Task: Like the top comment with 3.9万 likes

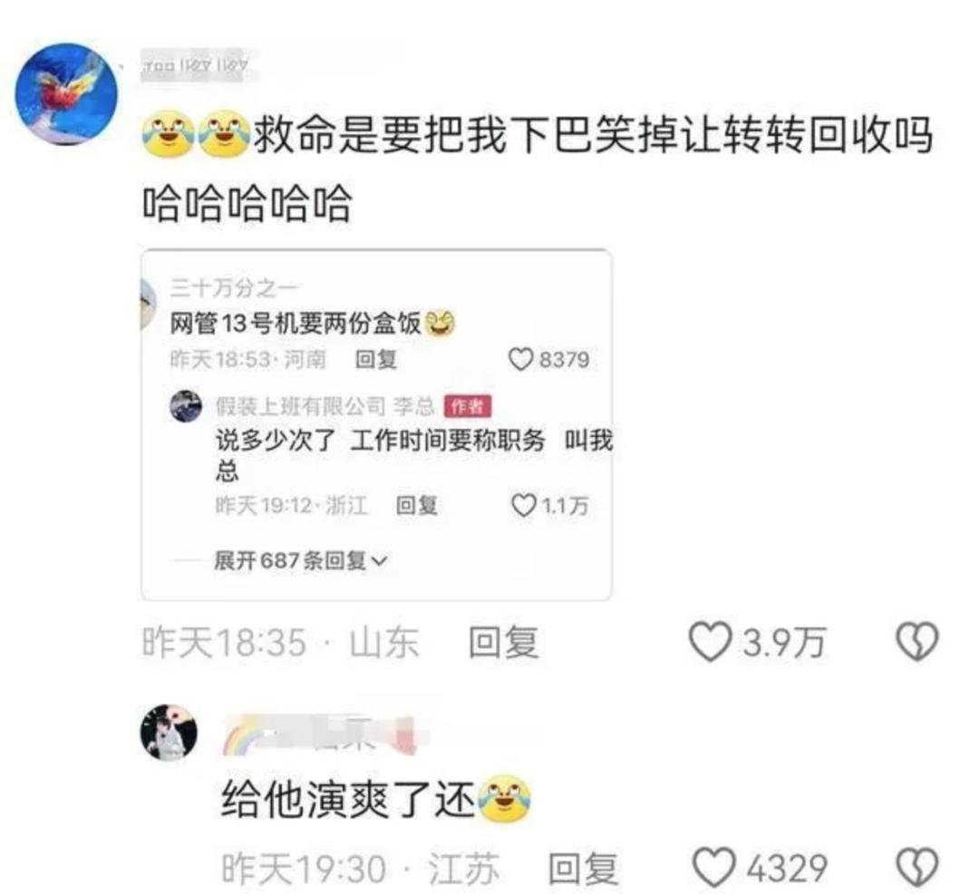Action: pos(709,642)
